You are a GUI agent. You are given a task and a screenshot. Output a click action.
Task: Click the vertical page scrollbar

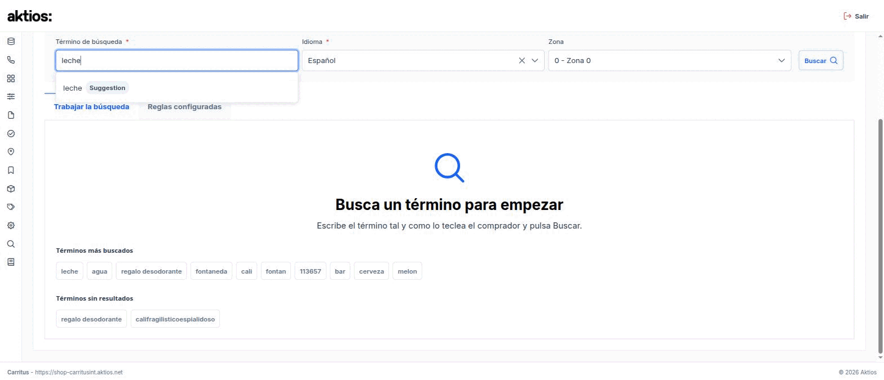(x=881, y=236)
